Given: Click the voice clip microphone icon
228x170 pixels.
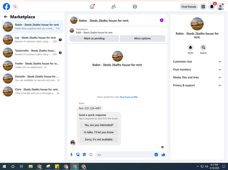Looking at the screenshot, I should coord(71,154).
